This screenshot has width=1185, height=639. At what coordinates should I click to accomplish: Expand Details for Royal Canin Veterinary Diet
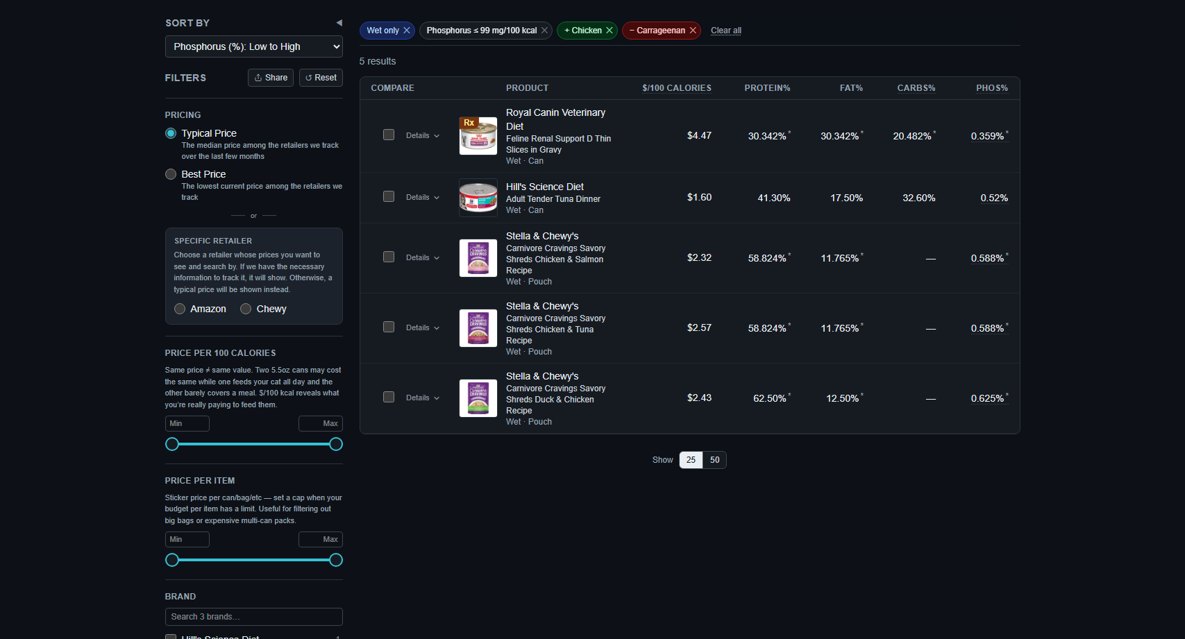point(423,136)
